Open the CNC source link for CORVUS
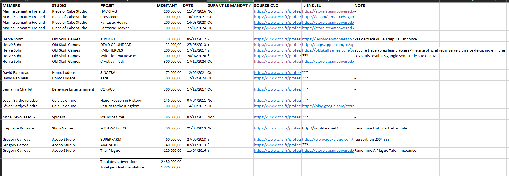509x176 pixels. tap(278, 89)
